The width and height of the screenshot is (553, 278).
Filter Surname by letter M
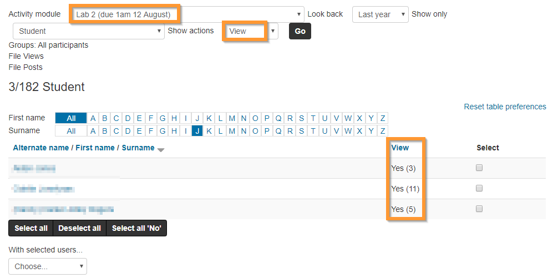(x=232, y=131)
